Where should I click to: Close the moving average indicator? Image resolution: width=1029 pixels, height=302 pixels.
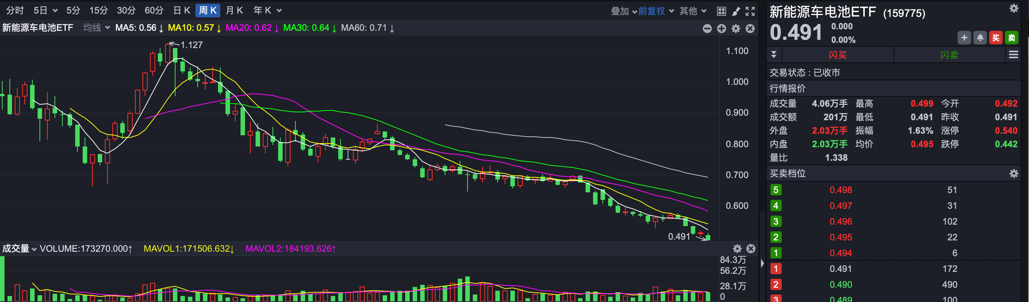pyautogui.click(x=750, y=29)
